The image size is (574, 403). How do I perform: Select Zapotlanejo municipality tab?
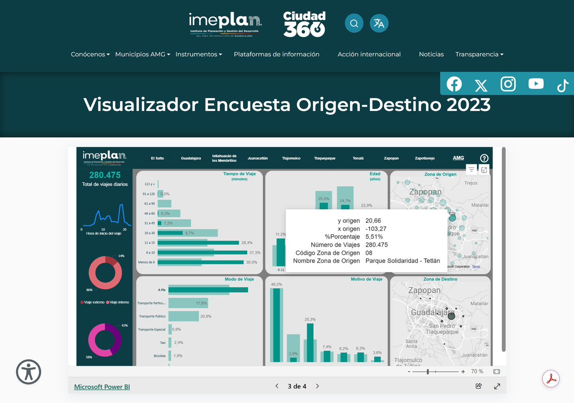(x=425, y=158)
